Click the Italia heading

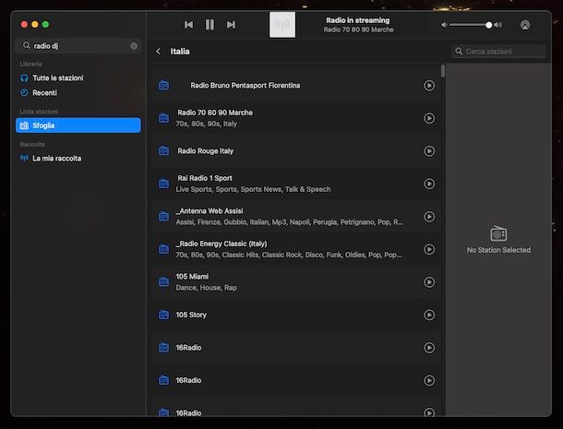point(180,52)
